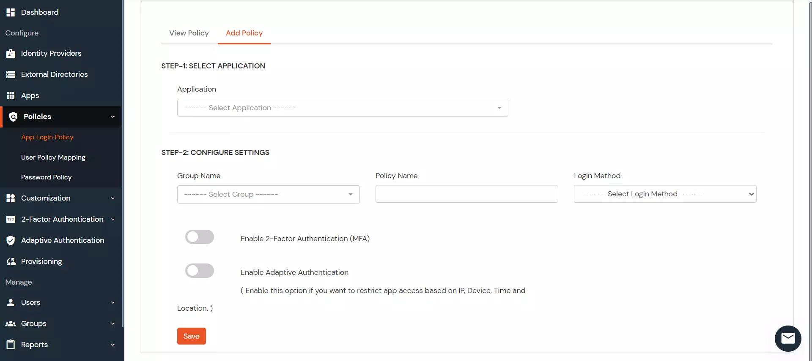The height and width of the screenshot is (361, 812).
Task: Open the Select Group dropdown
Action: pos(269,194)
